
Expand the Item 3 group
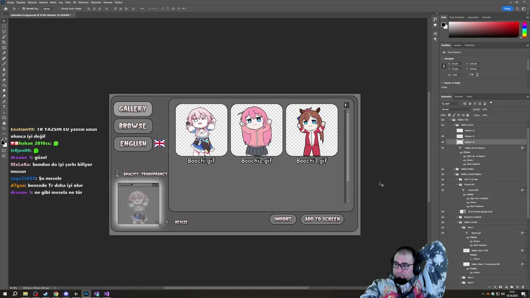460,283
